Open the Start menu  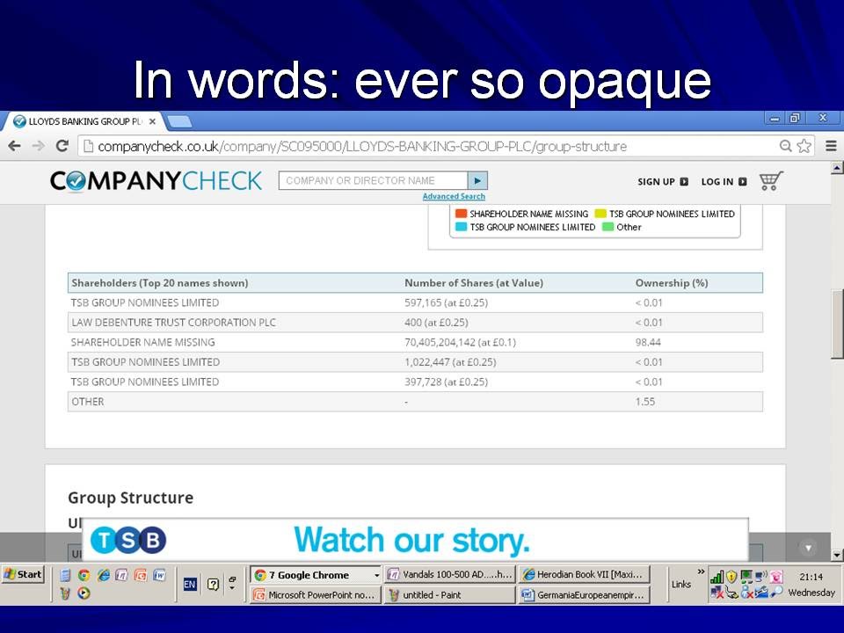point(23,574)
